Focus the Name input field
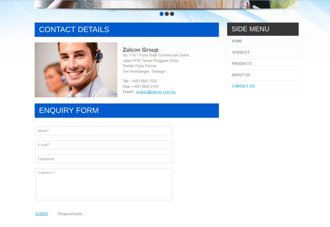 (104, 131)
